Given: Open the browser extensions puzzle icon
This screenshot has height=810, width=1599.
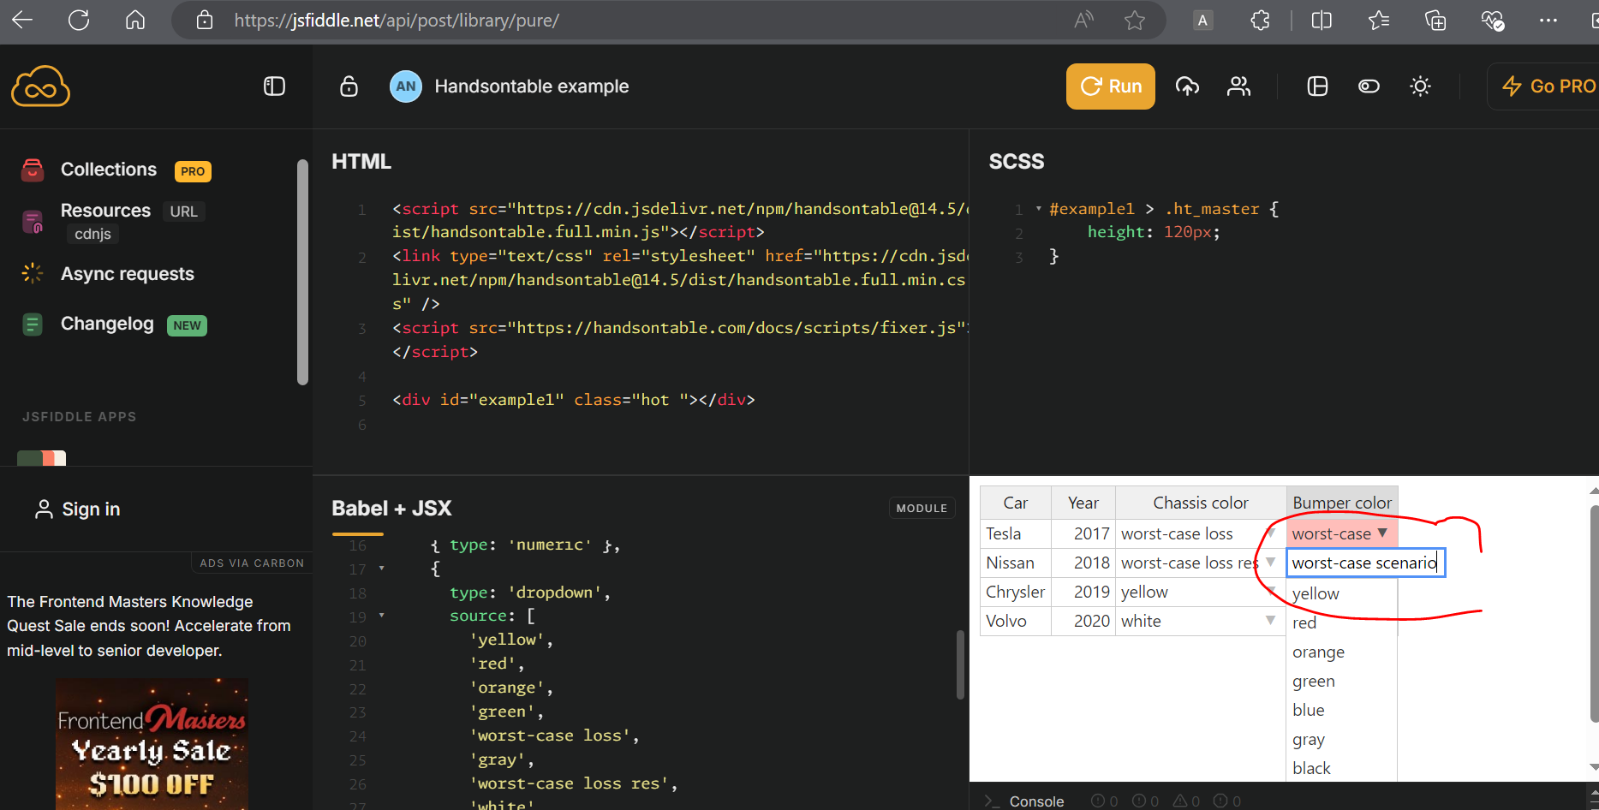Looking at the screenshot, I should pyautogui.click(x=1260, y=20).
